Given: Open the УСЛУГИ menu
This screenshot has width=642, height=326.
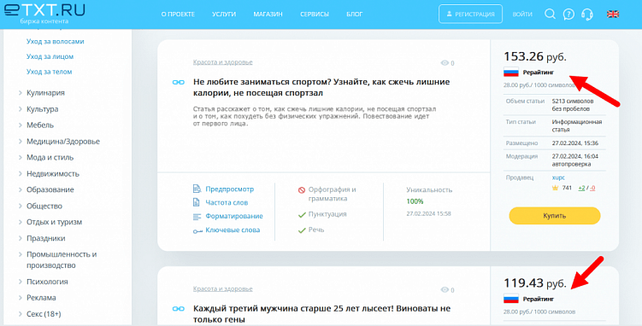Looking at the screenshot, I should (224, 15).
